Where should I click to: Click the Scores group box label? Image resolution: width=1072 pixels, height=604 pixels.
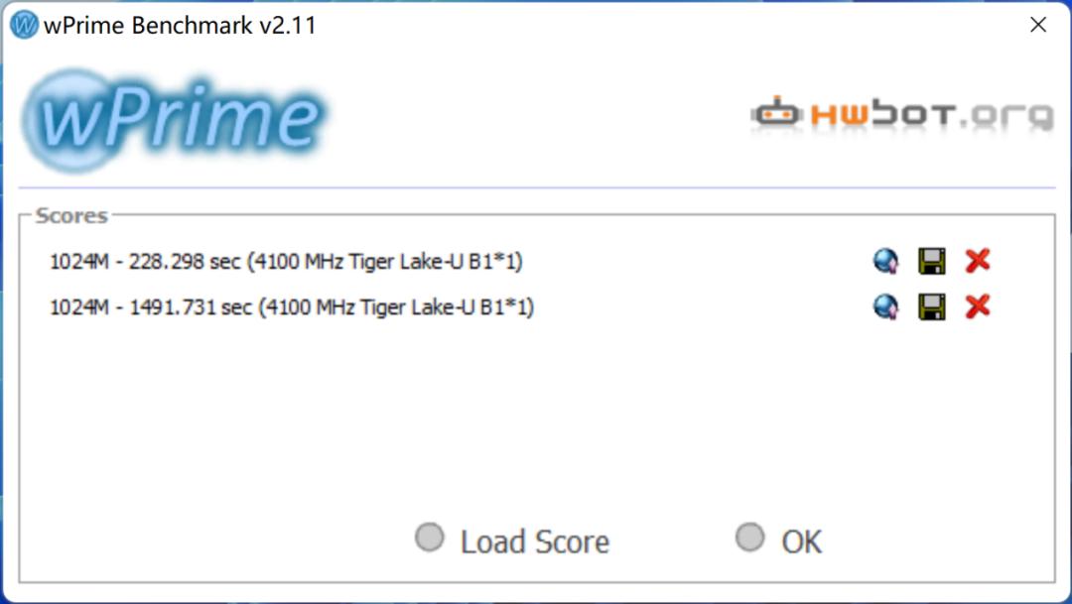[x=71, y=216]
